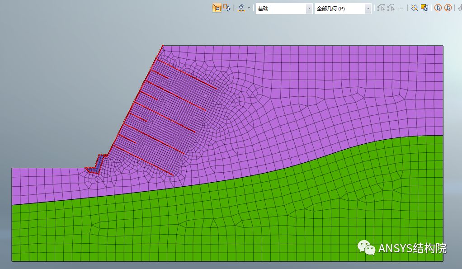Click the orange crossed-out cursor icon
Screen dimensions: 462x269
[448, 8]
